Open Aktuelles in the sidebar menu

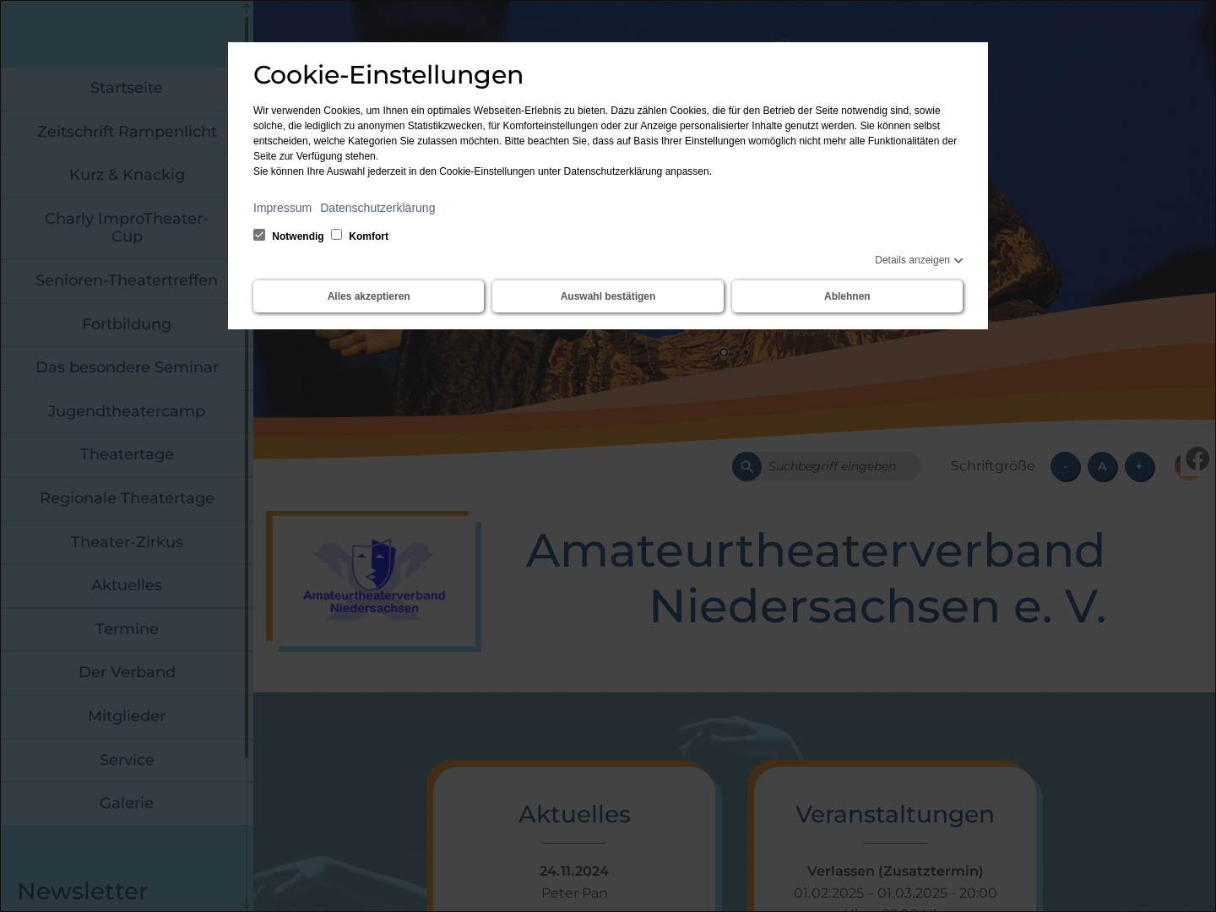(x=127, y=585)
